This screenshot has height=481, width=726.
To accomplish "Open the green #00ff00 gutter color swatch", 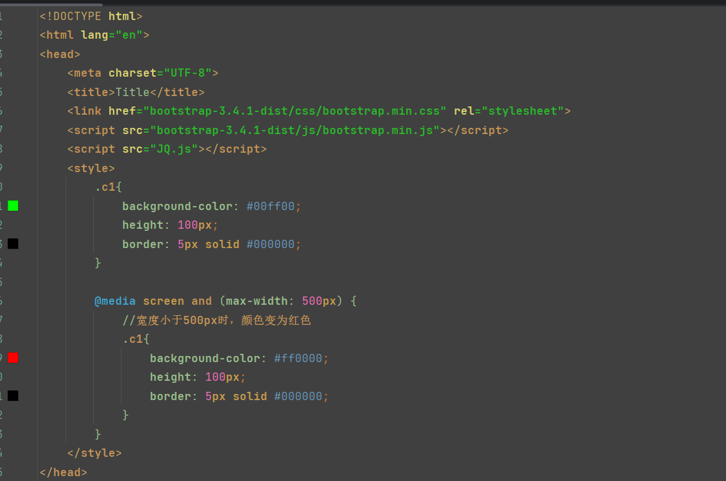I will click(13, 206).
